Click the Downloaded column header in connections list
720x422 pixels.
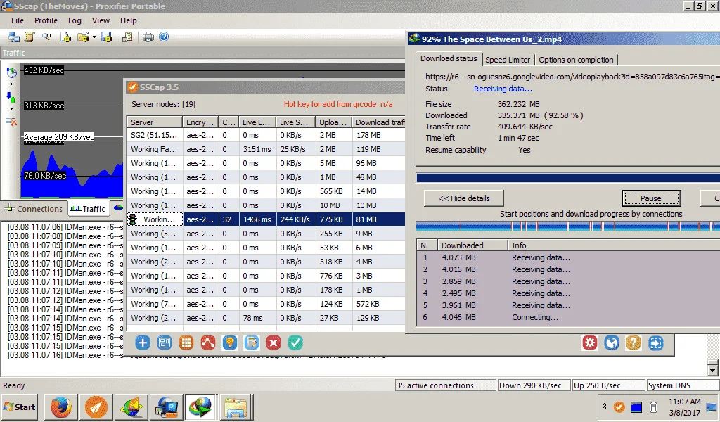pos(472,245)
